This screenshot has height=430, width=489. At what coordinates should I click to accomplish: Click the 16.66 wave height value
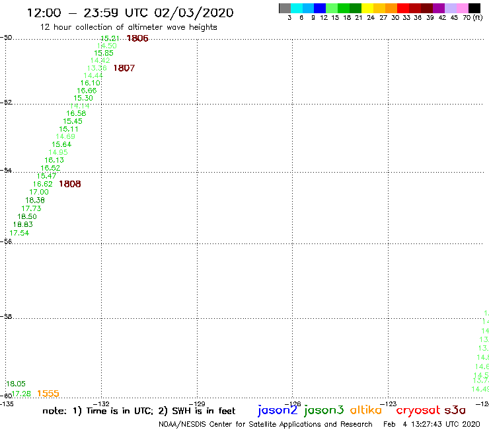pyautogui.click(x=87, y=91)
